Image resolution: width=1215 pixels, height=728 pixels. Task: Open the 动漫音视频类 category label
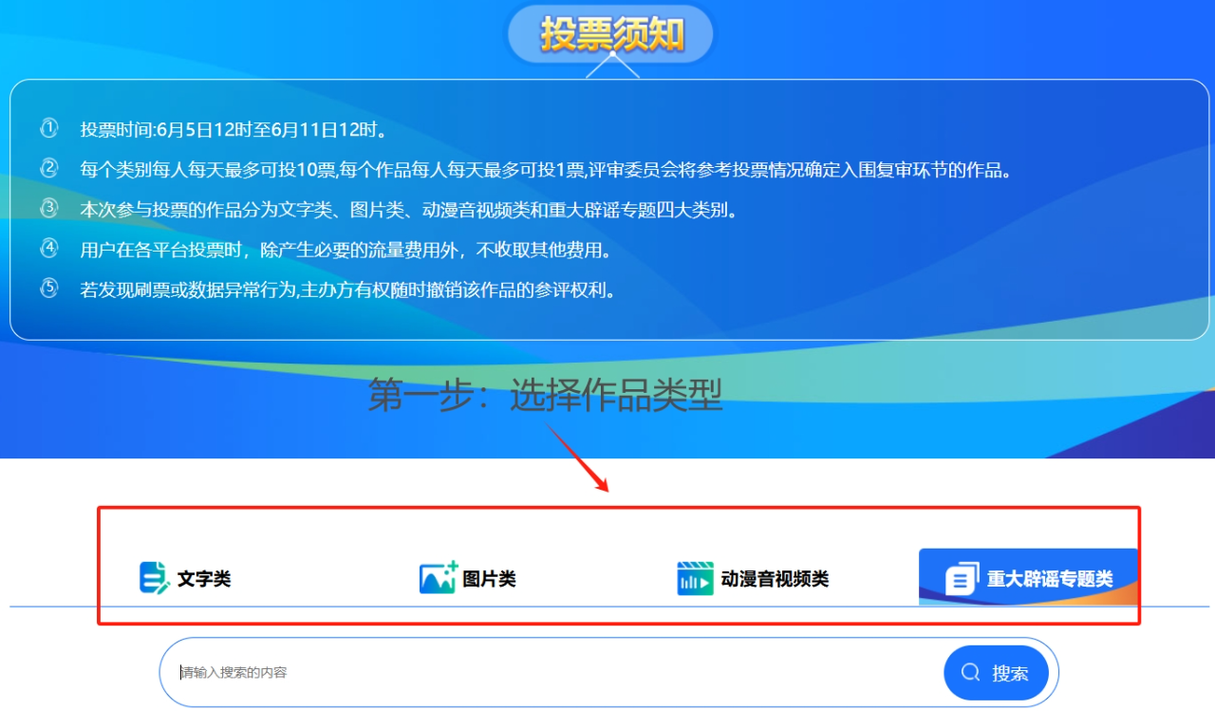pos(775,579)
